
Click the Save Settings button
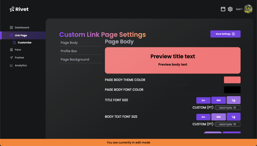(225, 34)
